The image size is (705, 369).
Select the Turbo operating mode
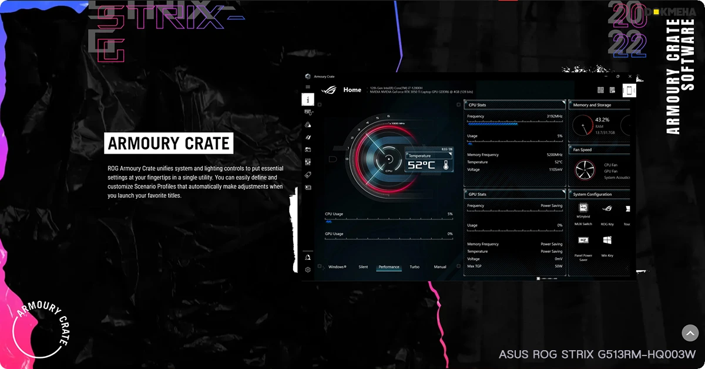[x=415, y=267]
